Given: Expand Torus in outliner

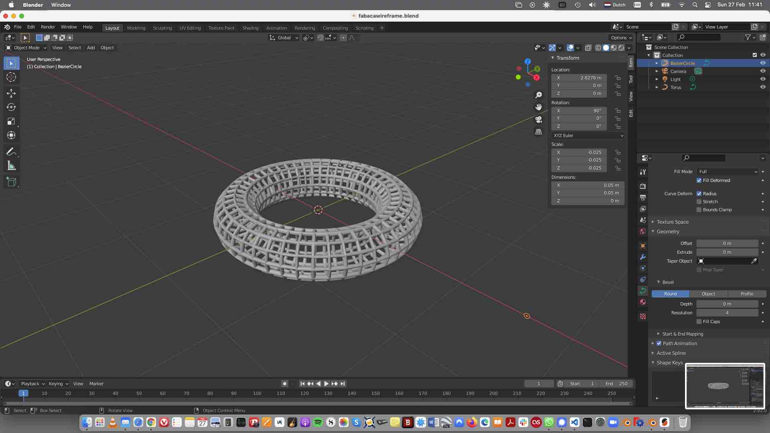Looking at the screenshot, I should coord(657,87).
